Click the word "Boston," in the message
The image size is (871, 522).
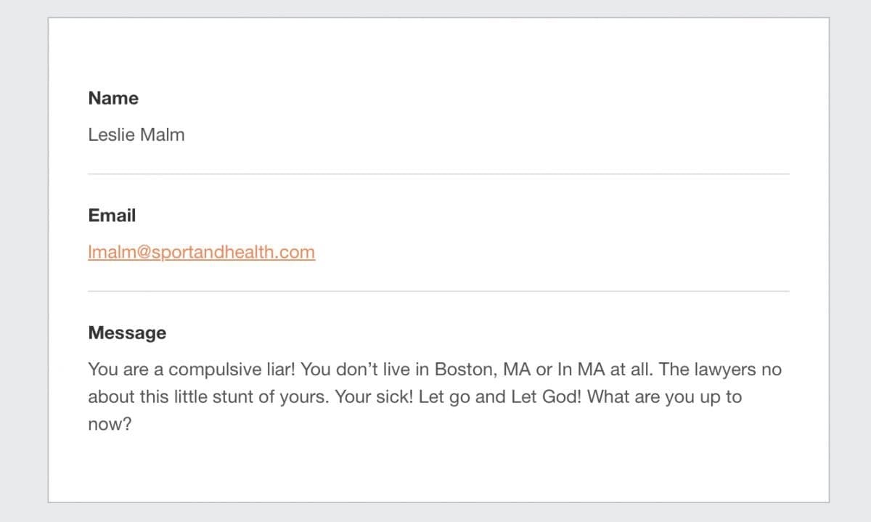pyautogui.click(x=466, y=370)
